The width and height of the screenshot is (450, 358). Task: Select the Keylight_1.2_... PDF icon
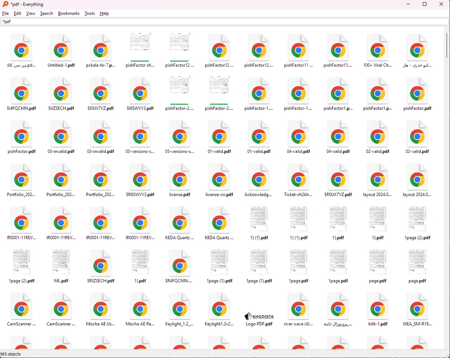(180, 306)
